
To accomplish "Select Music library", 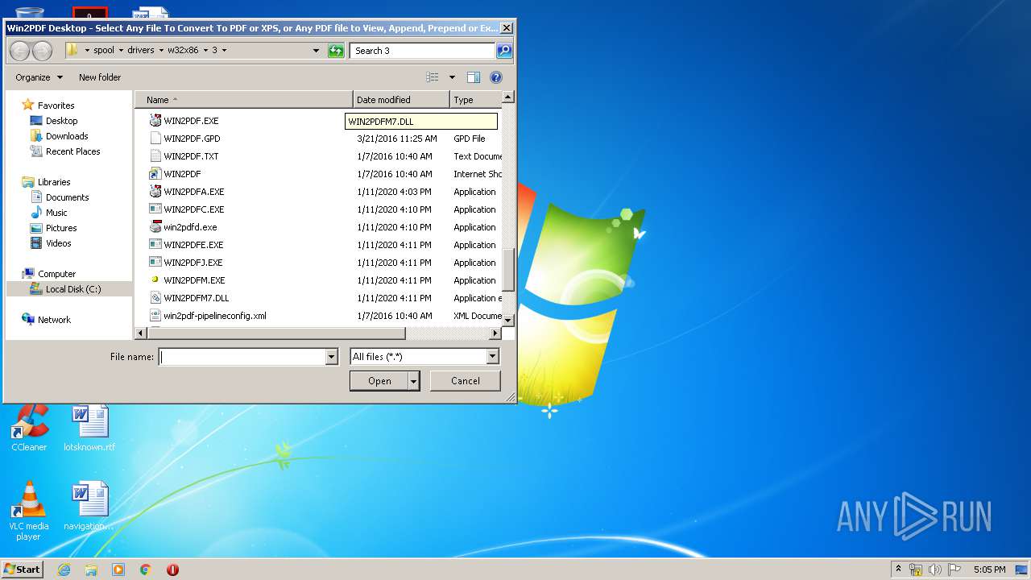I will (x=56, y=213).
